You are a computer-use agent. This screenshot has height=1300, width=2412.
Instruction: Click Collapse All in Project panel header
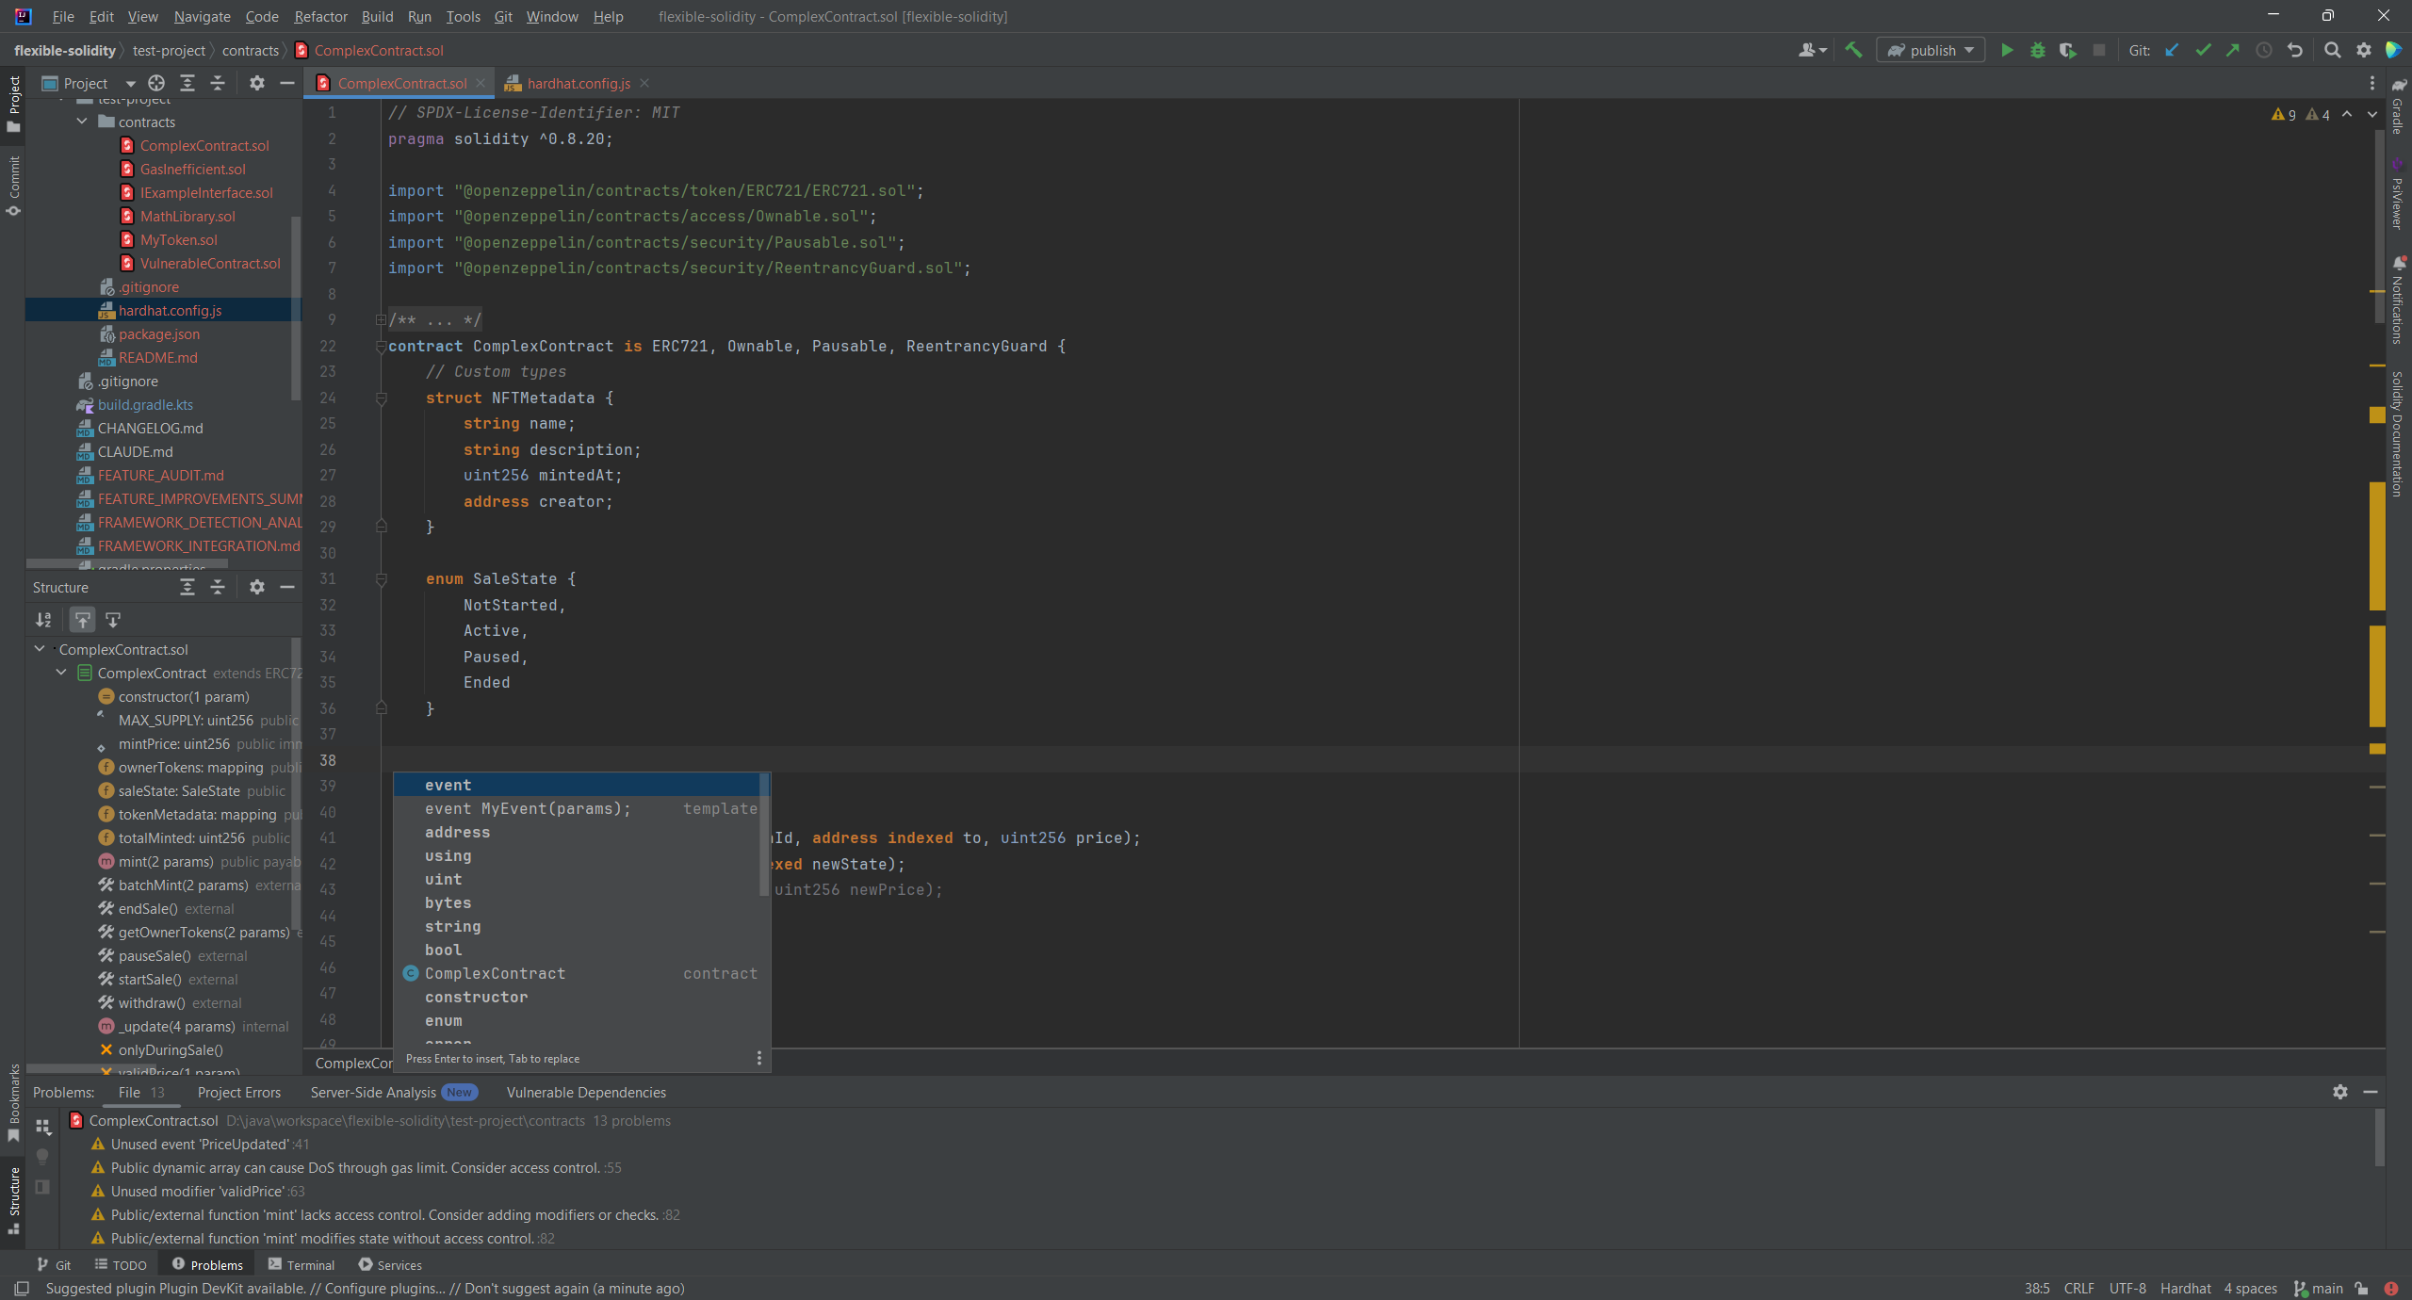(218, 83)
